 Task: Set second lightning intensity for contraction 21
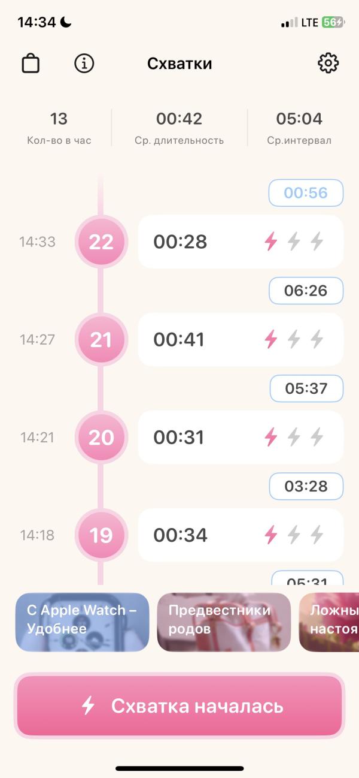[x=293, y=339]
